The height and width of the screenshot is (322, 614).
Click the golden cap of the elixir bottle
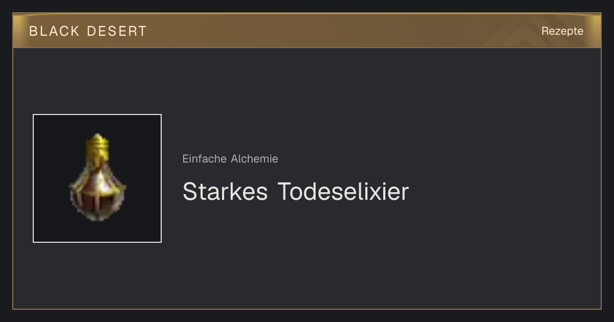pyautogui.click(x=97, y=143)
